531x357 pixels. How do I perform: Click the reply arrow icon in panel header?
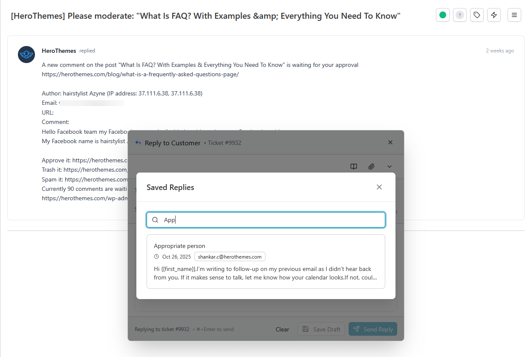click(138, 143)
